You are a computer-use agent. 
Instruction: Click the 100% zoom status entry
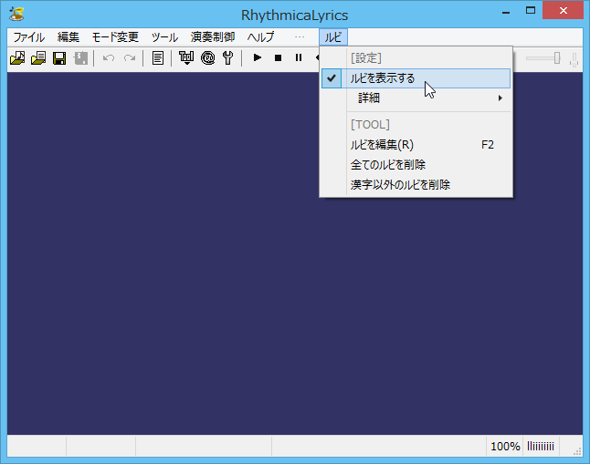pos(505,447)
